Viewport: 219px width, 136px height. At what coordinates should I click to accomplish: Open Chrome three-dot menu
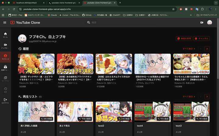click(x=216, y=9)
